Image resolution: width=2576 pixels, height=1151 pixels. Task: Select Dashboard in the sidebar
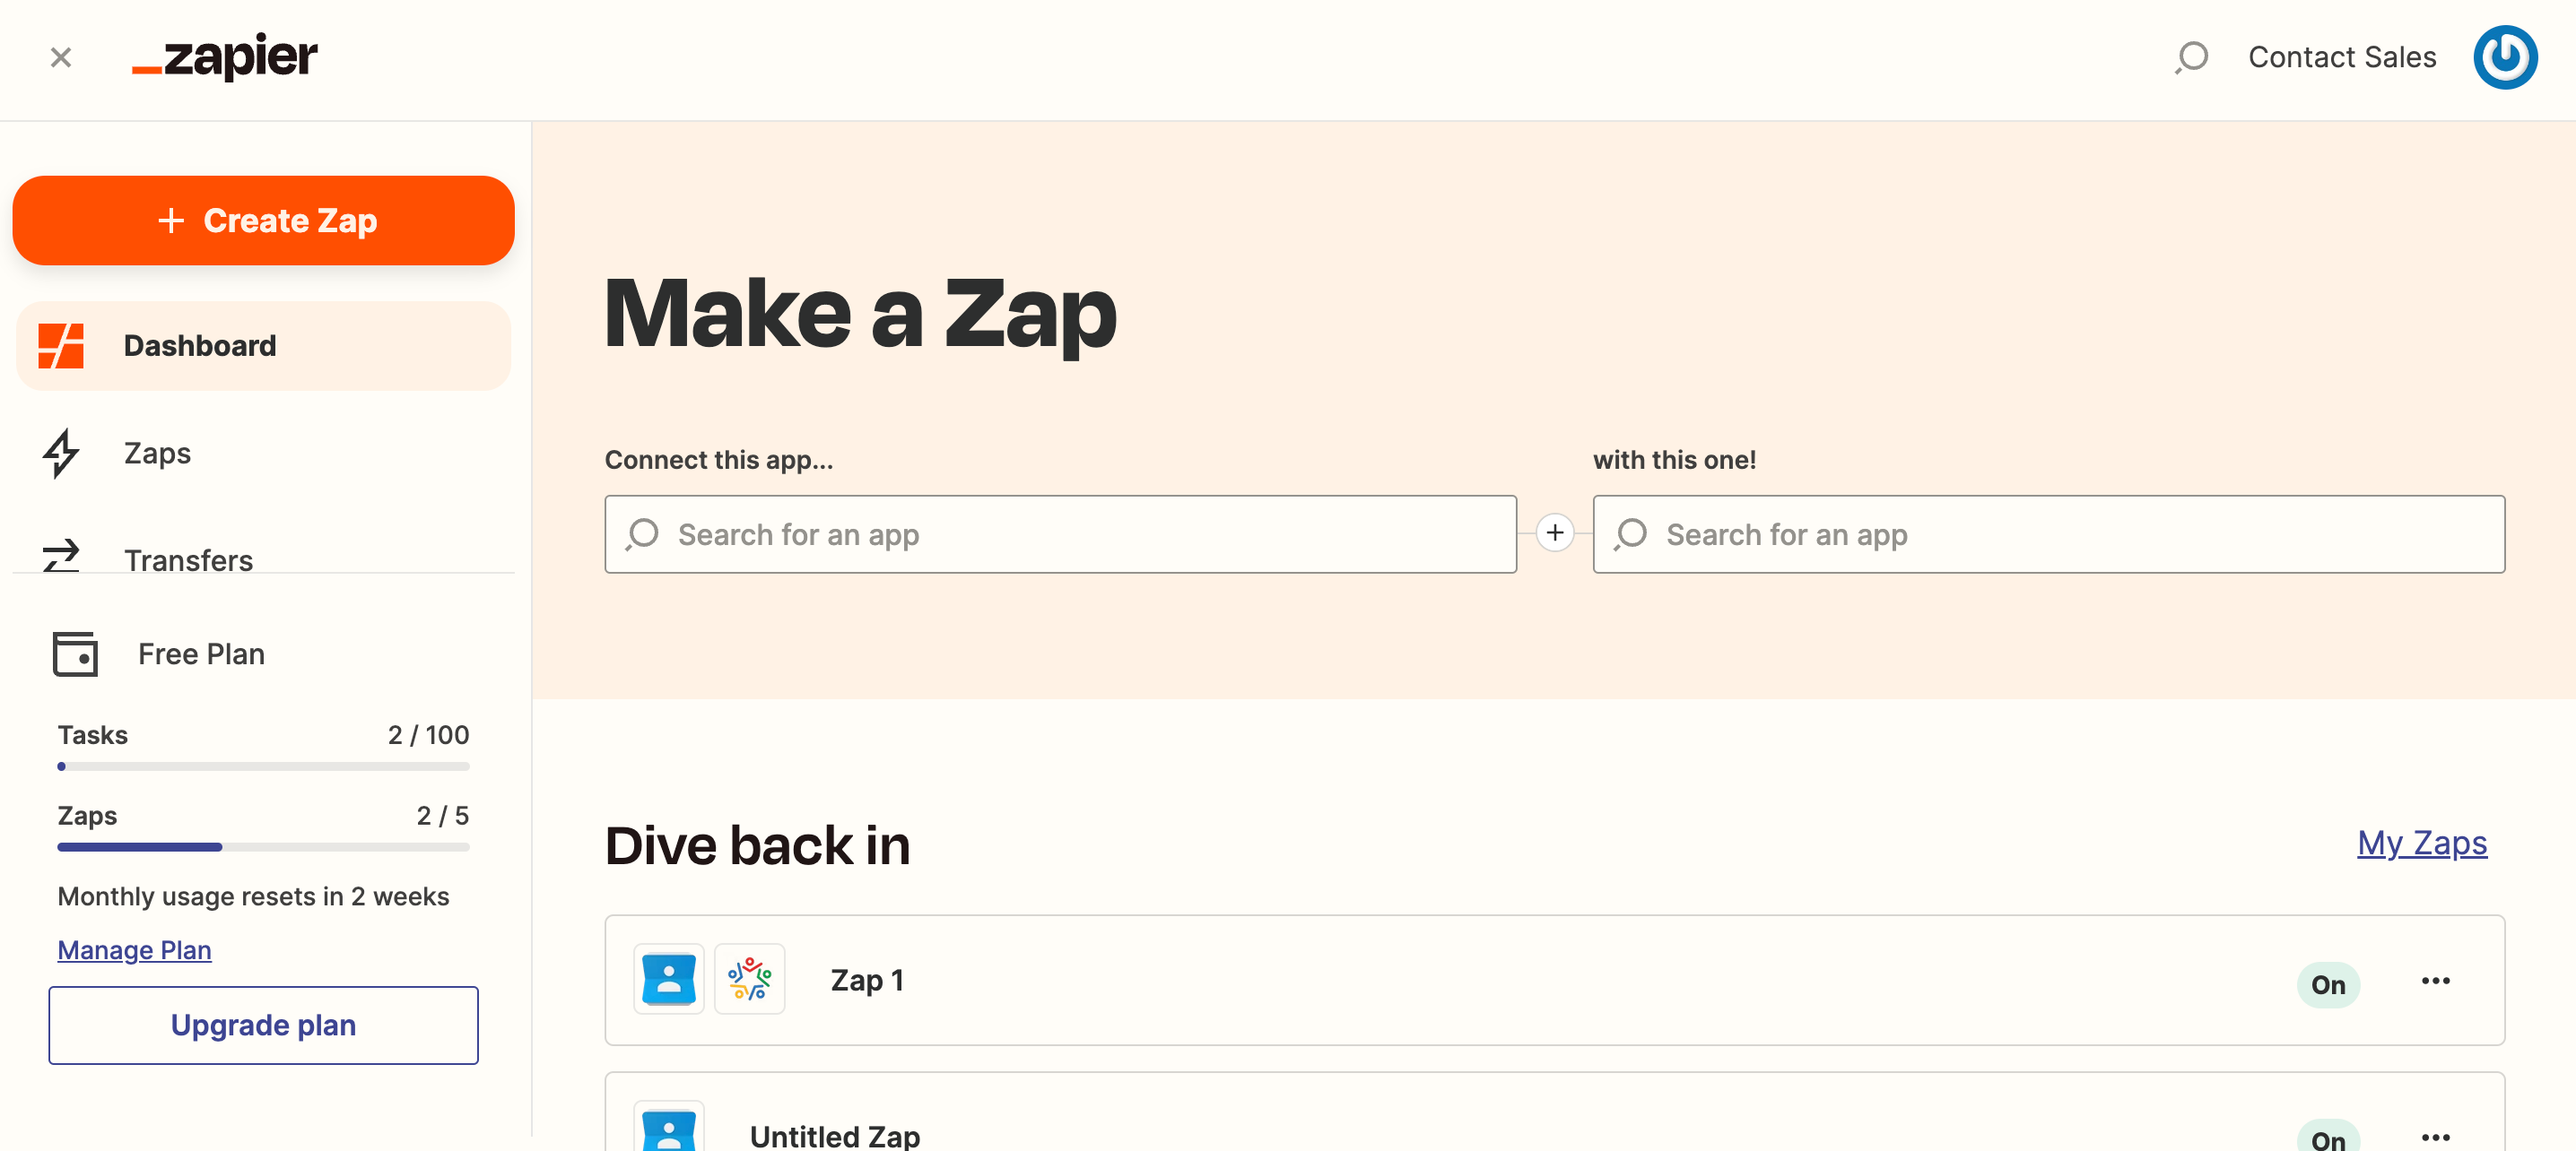pos(200,346)
